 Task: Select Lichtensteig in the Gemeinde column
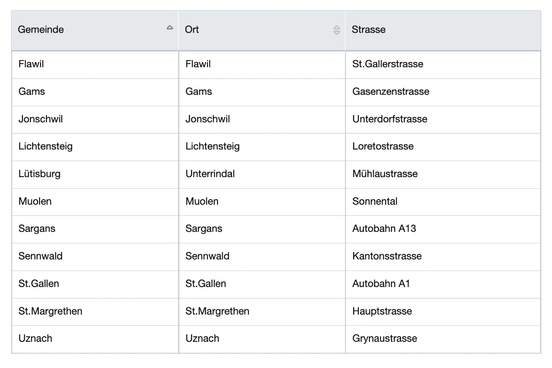[95, 147]
